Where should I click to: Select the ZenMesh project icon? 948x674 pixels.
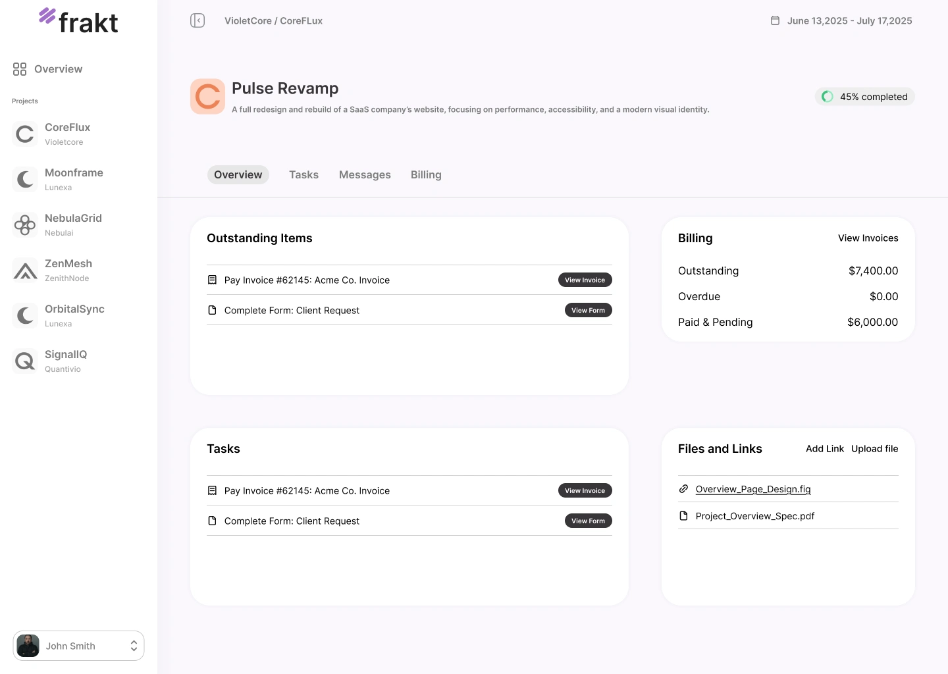click(25, 271)
